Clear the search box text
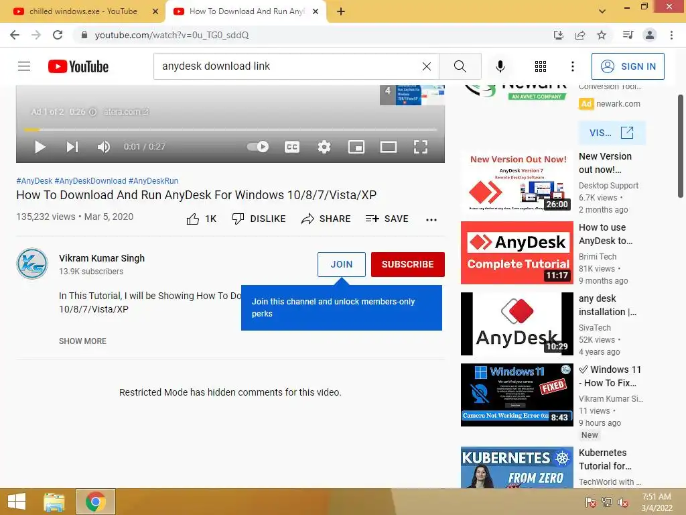 click(427, 66)
